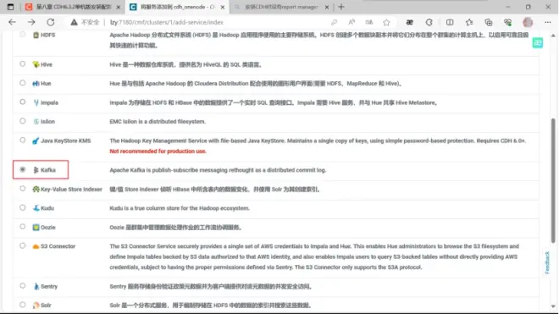559x314 pixels.
Task: Select the Oozie service radio button
Action: [23, 227]
